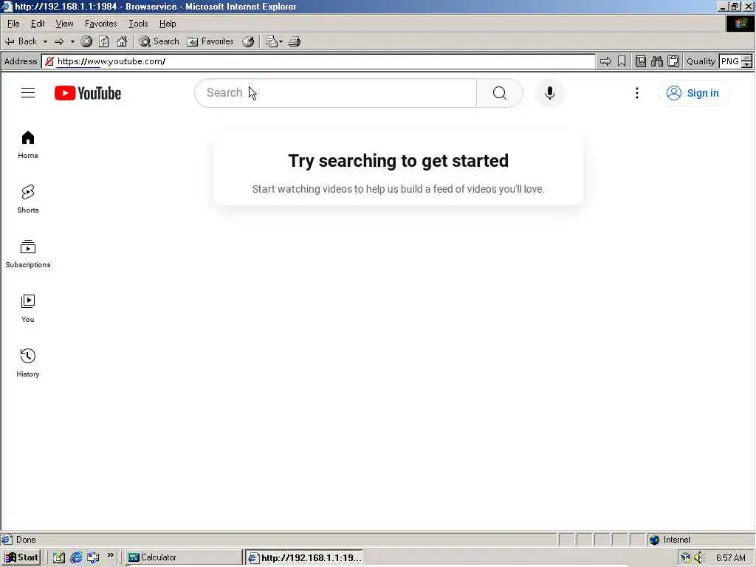Click the History globe toolbar icon
Image resolution: width=756 pixels, height=567 pixels.
click(248, 41)
